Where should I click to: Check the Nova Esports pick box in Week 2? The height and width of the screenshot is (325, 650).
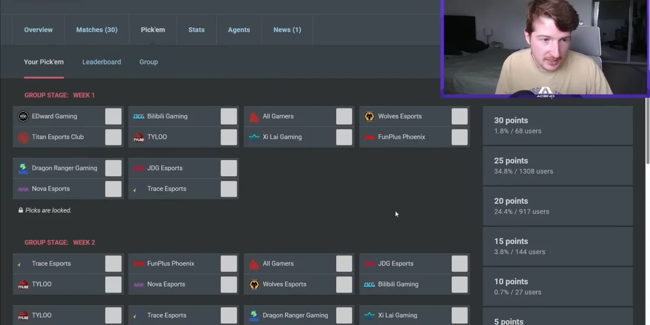[229, 284]
